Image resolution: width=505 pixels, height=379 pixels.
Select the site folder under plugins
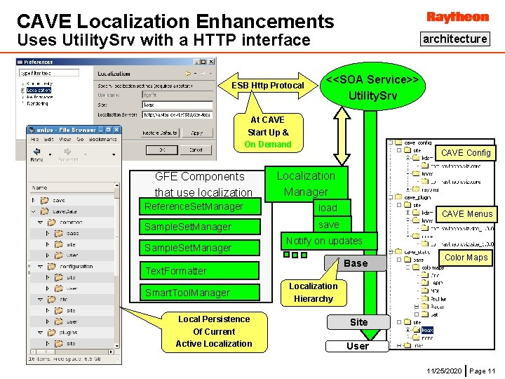click(72, 343)
